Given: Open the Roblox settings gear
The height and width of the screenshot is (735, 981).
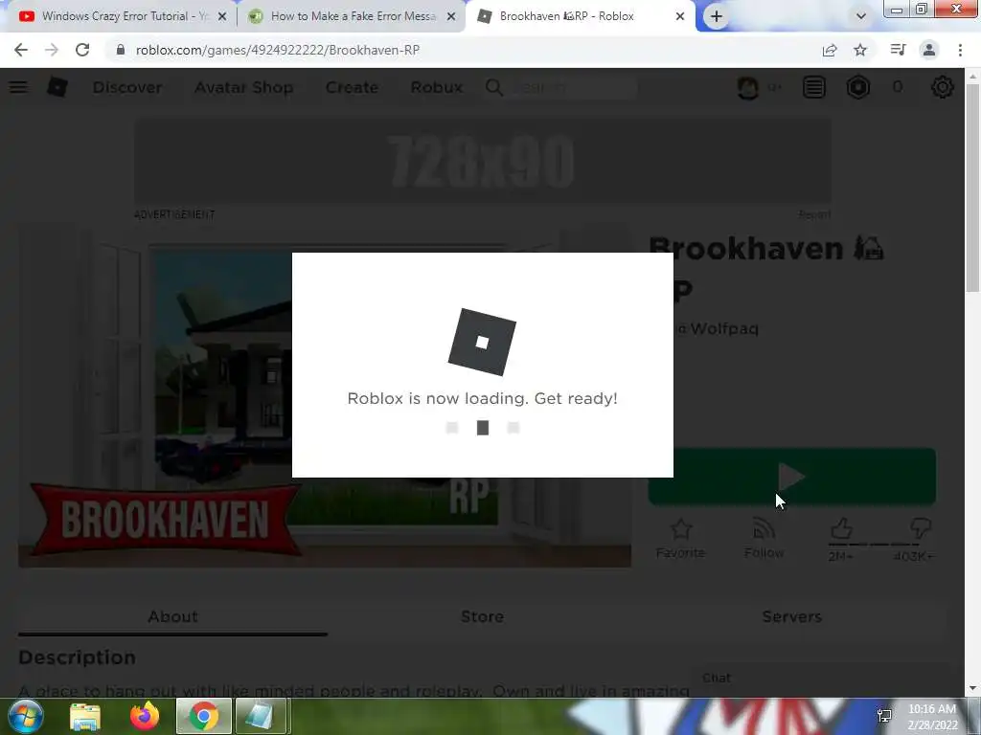Looking at the screenshot, I should tap(943, 87).
